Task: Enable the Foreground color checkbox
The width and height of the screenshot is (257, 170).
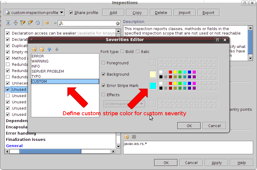Action: (x=104, y=63)
